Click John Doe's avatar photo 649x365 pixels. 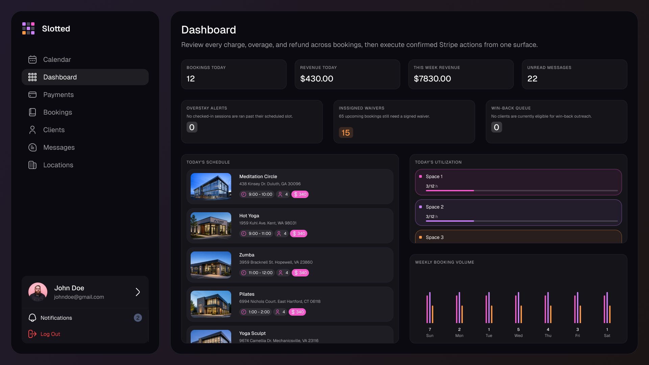[38, 292]
